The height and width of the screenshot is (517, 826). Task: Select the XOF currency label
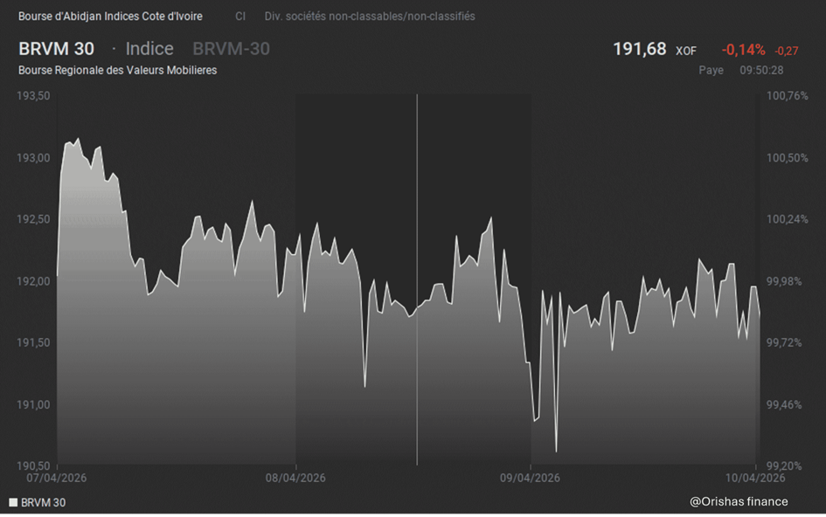686,51
